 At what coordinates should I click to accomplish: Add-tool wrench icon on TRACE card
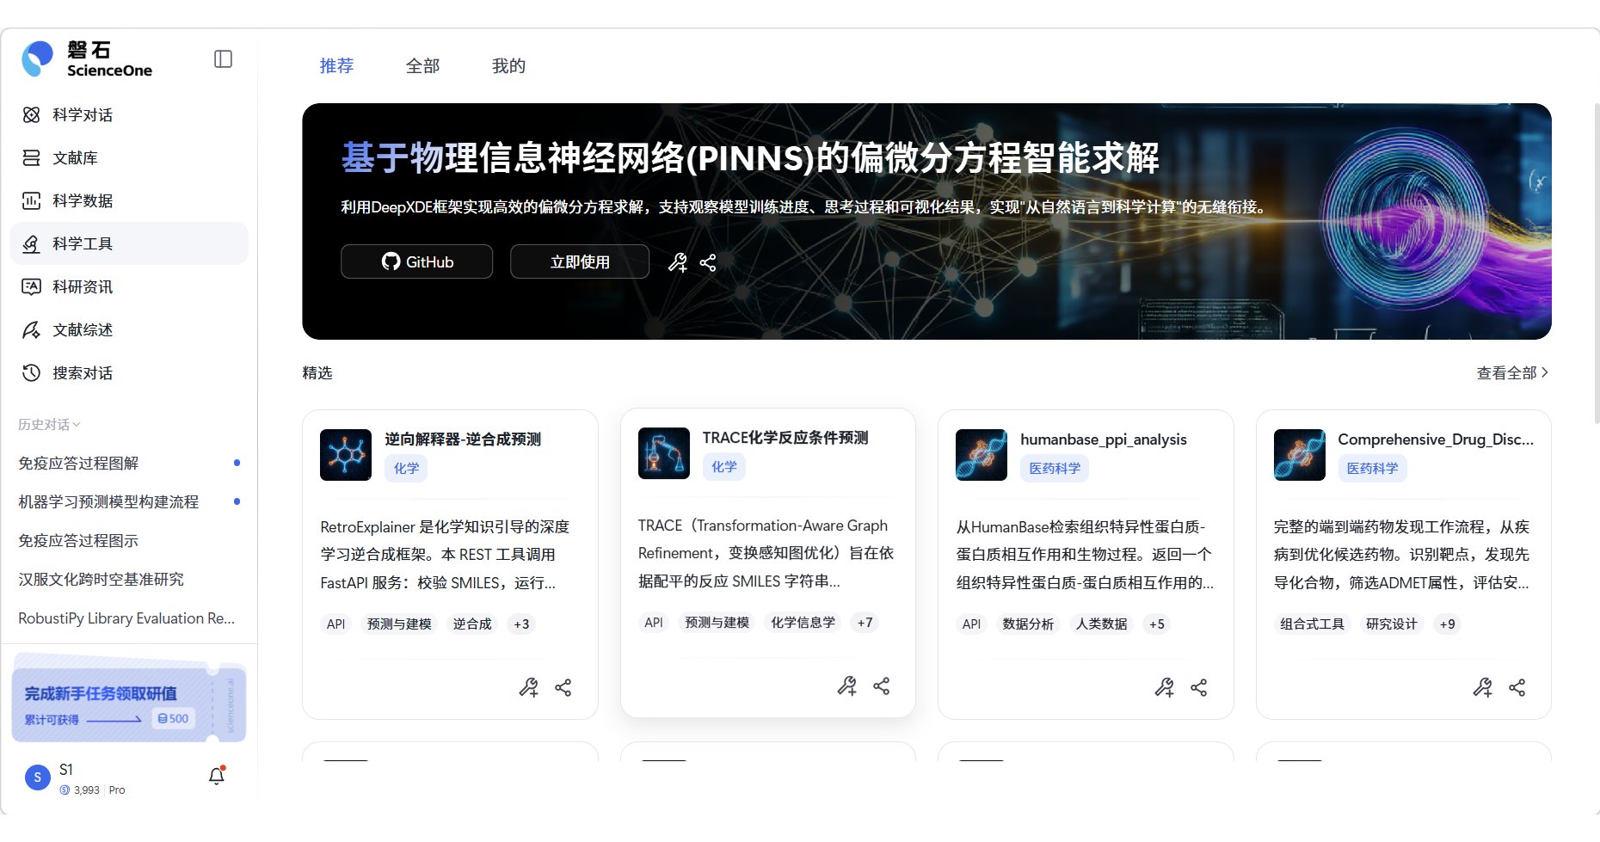[847, 685]
